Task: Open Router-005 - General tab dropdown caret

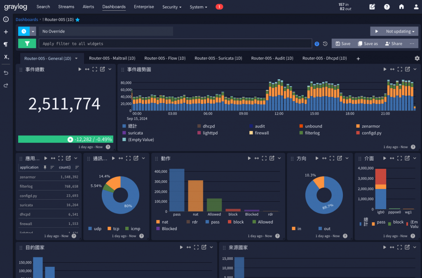Action: tap(76, 59)
